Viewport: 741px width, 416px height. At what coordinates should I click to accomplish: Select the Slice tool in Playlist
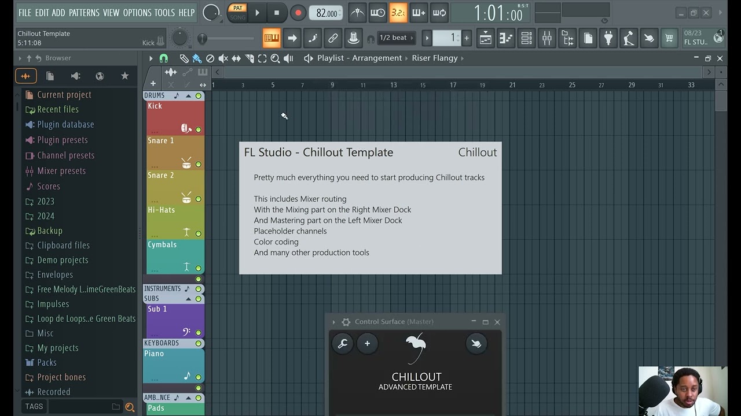click(250, 58)
